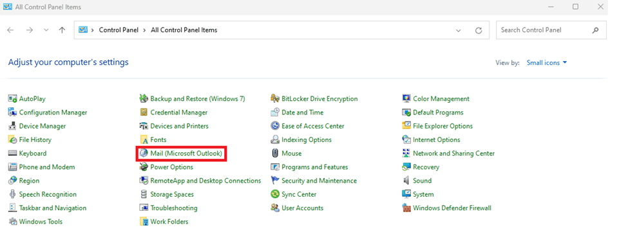The width and height of the screenshot is (628, 243).
Task: Open the Region globe icon
Action: click(x=12, y=181)
